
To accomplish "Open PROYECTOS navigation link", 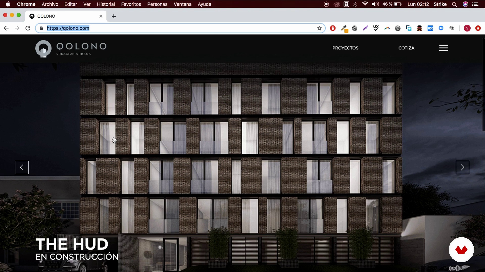I will tap(345, 48).
